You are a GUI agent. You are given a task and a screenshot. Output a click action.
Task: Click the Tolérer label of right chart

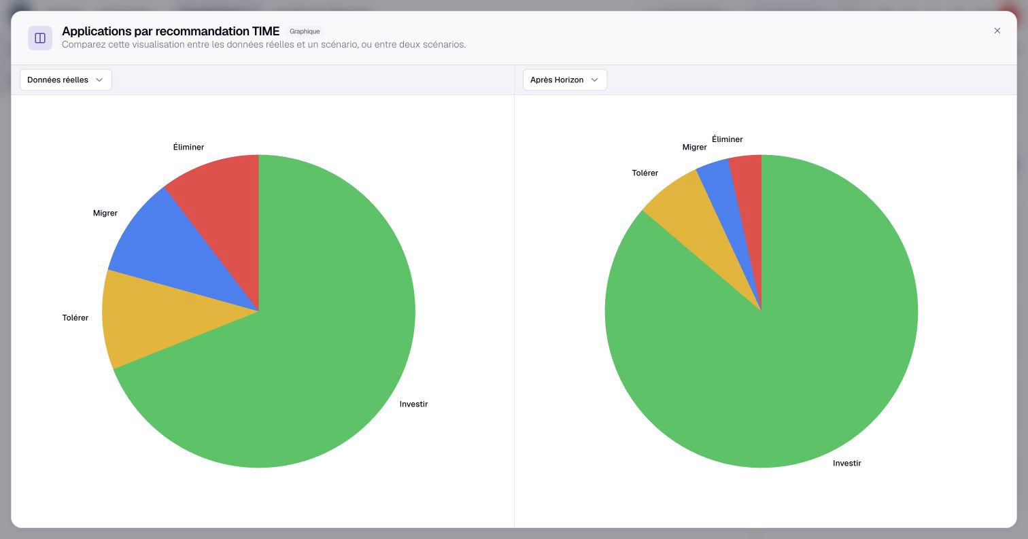click(645, 173)
